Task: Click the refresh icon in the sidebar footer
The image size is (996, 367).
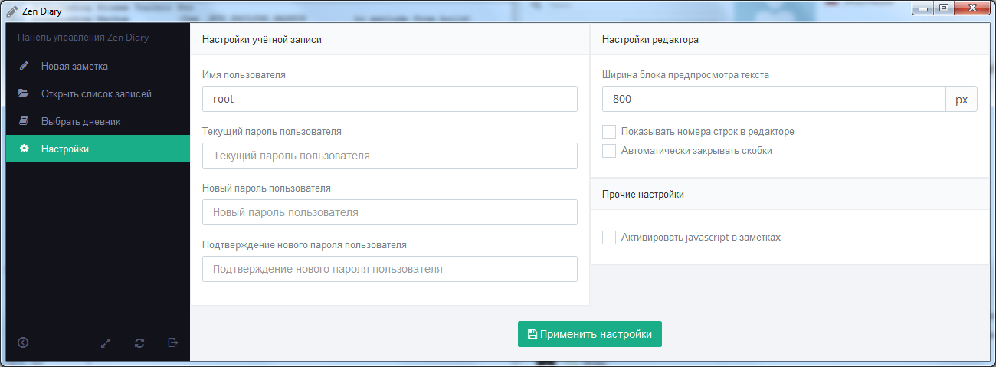Action: tap(139, 342)
